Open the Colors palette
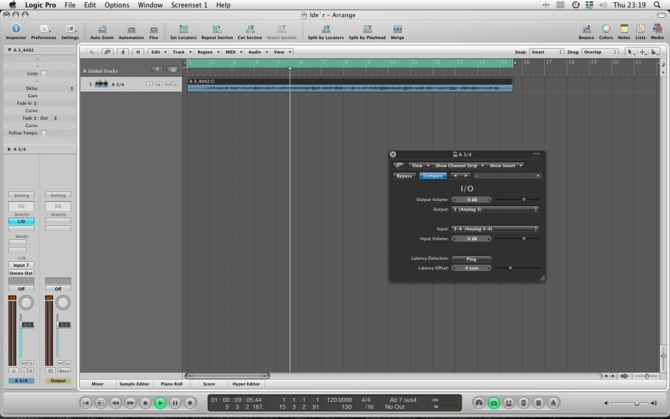Image resolution: width=670 pixels, height=419 pixels. 606,32
